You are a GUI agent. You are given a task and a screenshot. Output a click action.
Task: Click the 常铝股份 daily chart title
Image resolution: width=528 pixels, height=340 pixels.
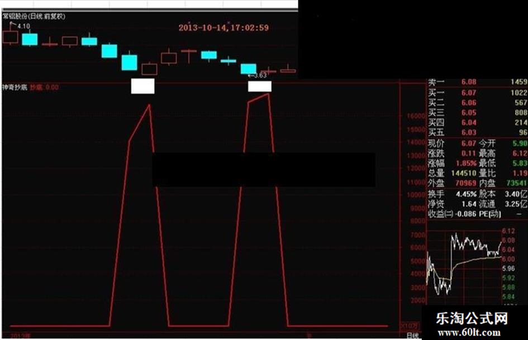[34, 16]
